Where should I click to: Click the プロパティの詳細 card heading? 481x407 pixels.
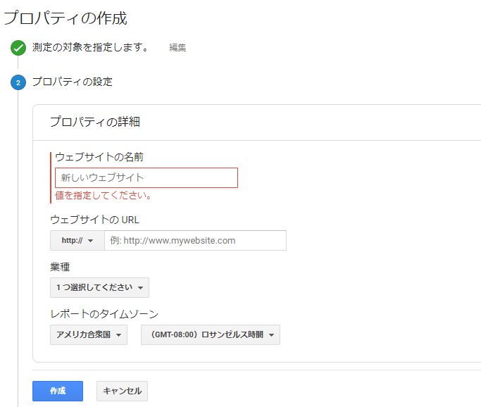[95, 122]
